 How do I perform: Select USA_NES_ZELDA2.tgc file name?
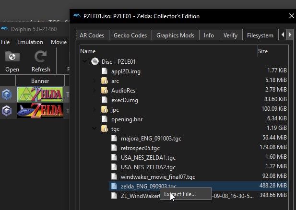(148, 167)
